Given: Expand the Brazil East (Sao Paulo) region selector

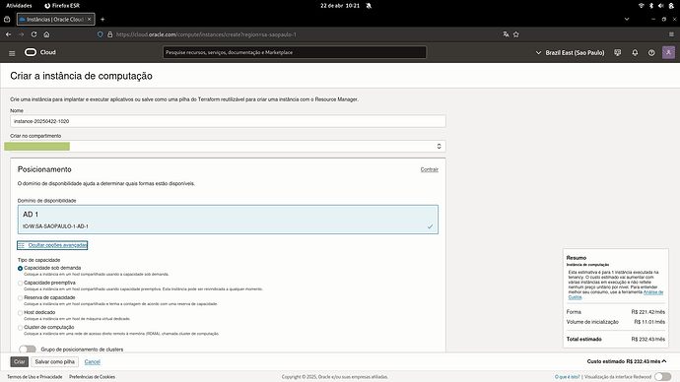Looking at the screenshot, I should [570, 53].
